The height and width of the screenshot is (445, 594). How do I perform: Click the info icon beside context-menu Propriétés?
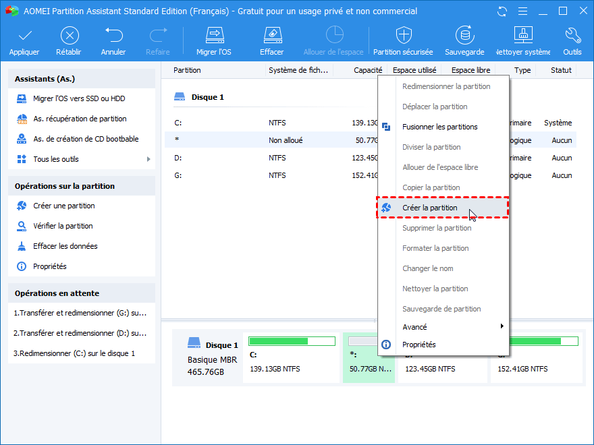(386, 345)
